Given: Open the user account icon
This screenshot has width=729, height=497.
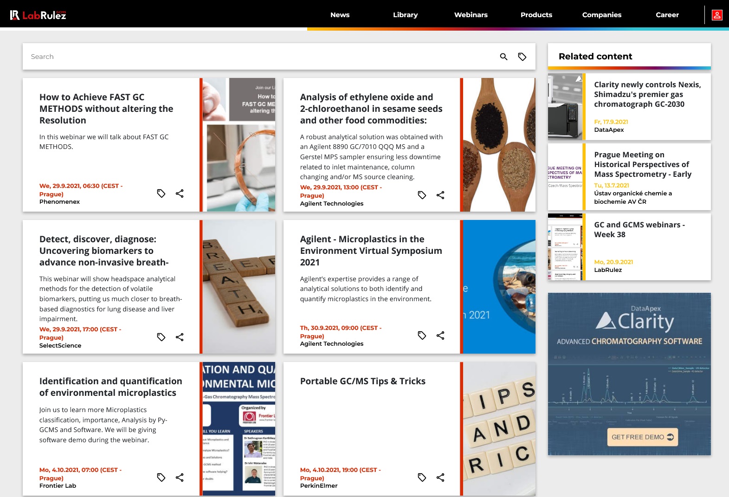Looking at the screenshot, I should pos(717,15).
